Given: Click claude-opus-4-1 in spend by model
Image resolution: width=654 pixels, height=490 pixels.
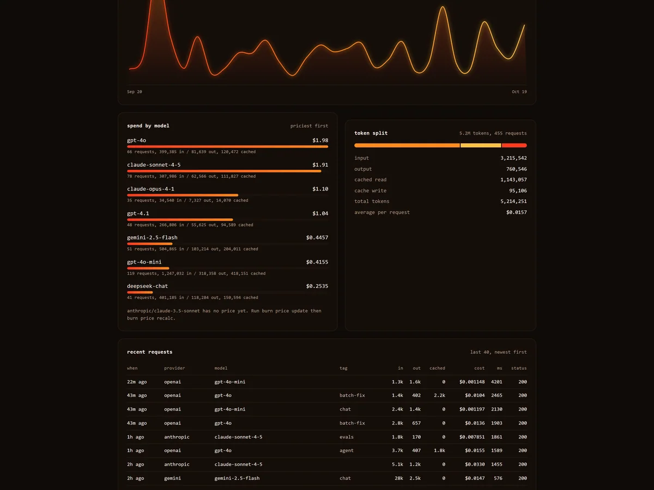Looking at the screenshot, I should (x=150, y=189).
